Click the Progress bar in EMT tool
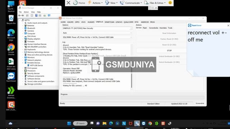This screenshot has height=129, width=230. point(133,97)
